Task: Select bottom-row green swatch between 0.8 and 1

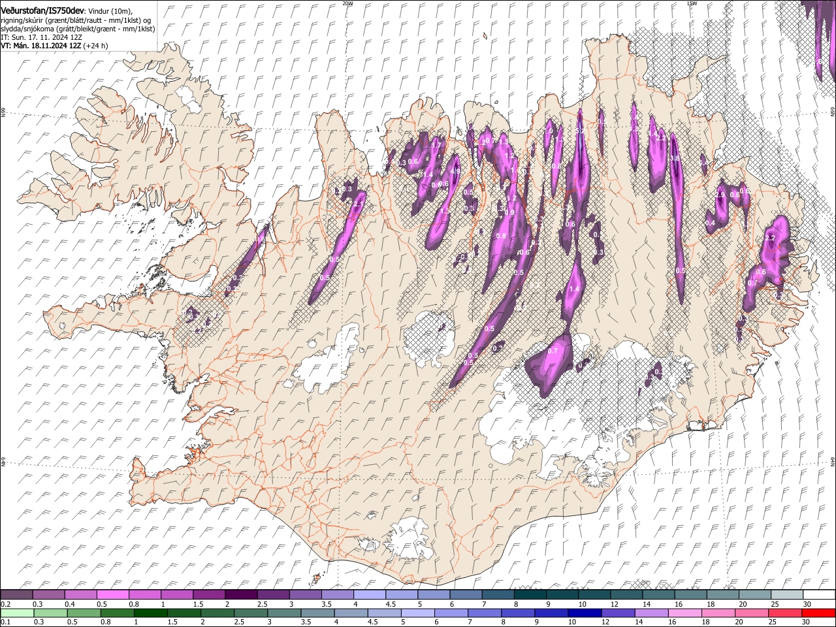Action: coord(117,613)
